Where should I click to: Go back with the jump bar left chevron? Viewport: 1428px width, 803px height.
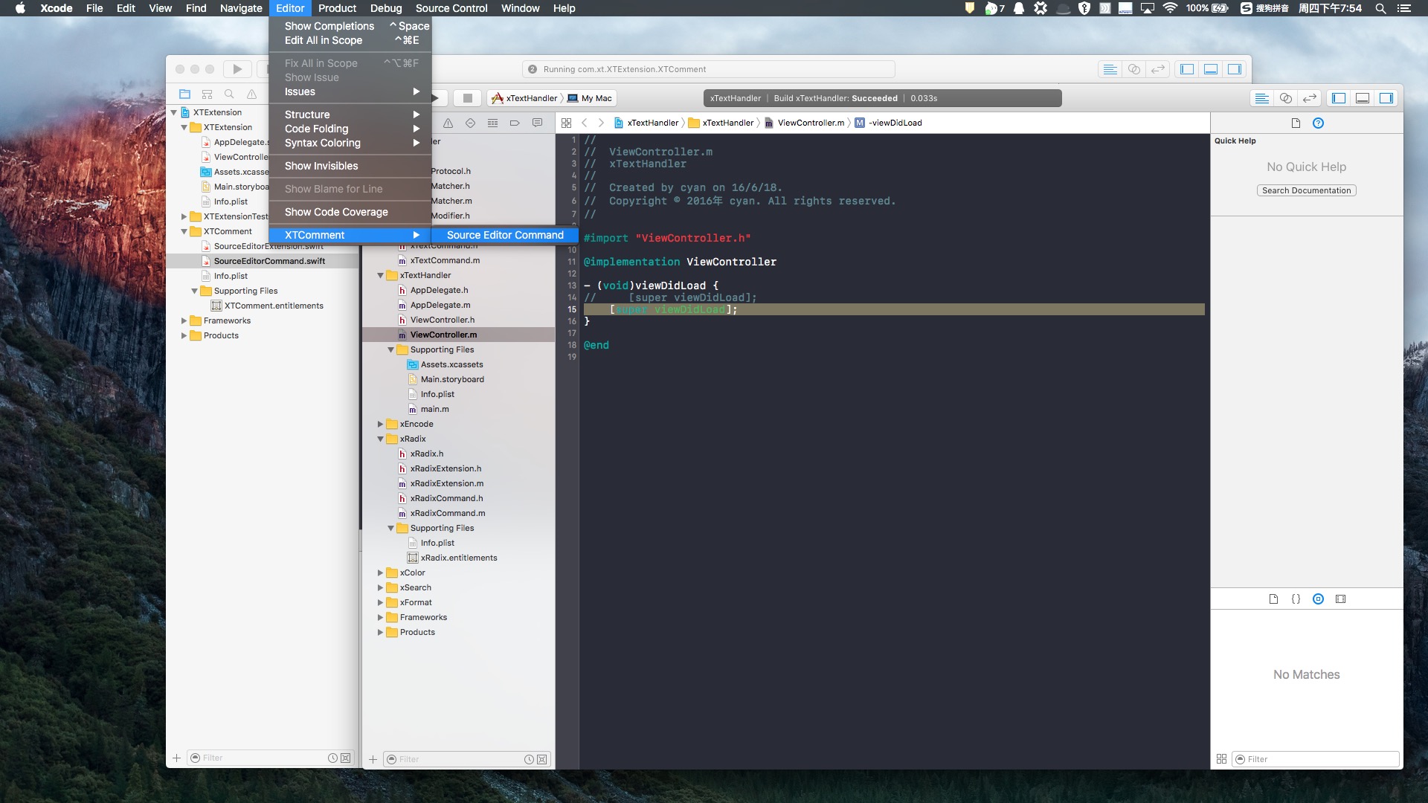[x=585, y=123]
